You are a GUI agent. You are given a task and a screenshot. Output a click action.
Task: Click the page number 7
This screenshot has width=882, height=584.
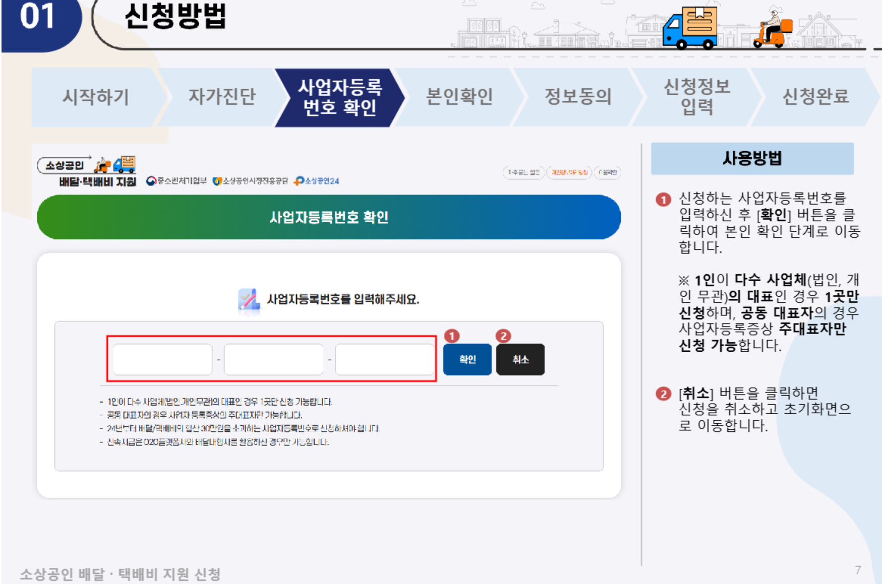858,570
